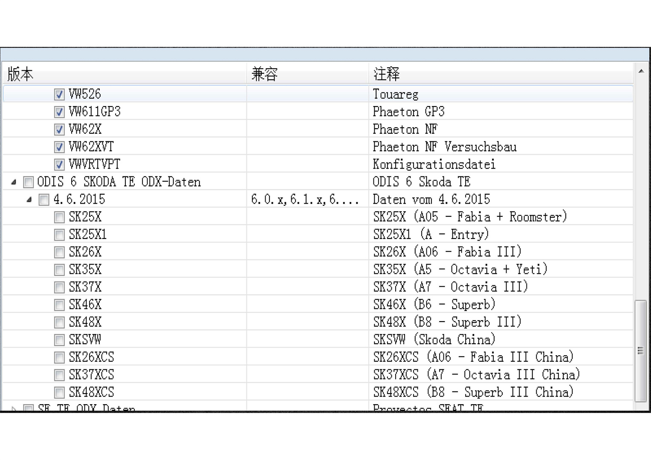Click 'SK25X (A05 - Fabia + Roomster)' comment
This screenshot has width=651, height=460.
(x=470, y=217)
